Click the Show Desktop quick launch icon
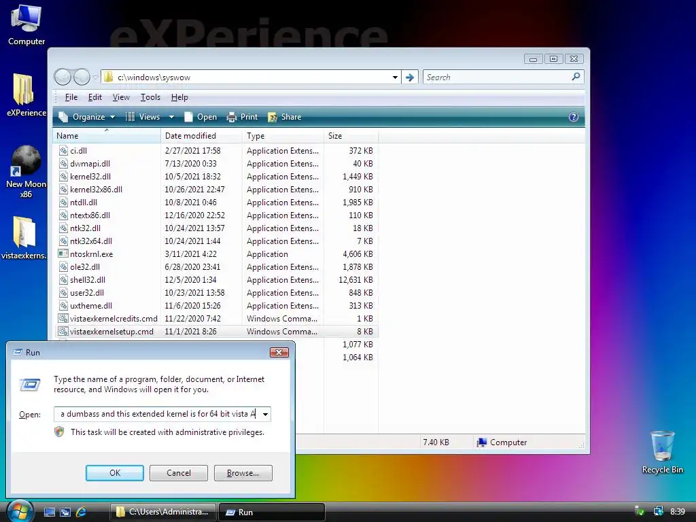Image resolution: width=696 pixels, height=522 pixels. click(49, 512)
